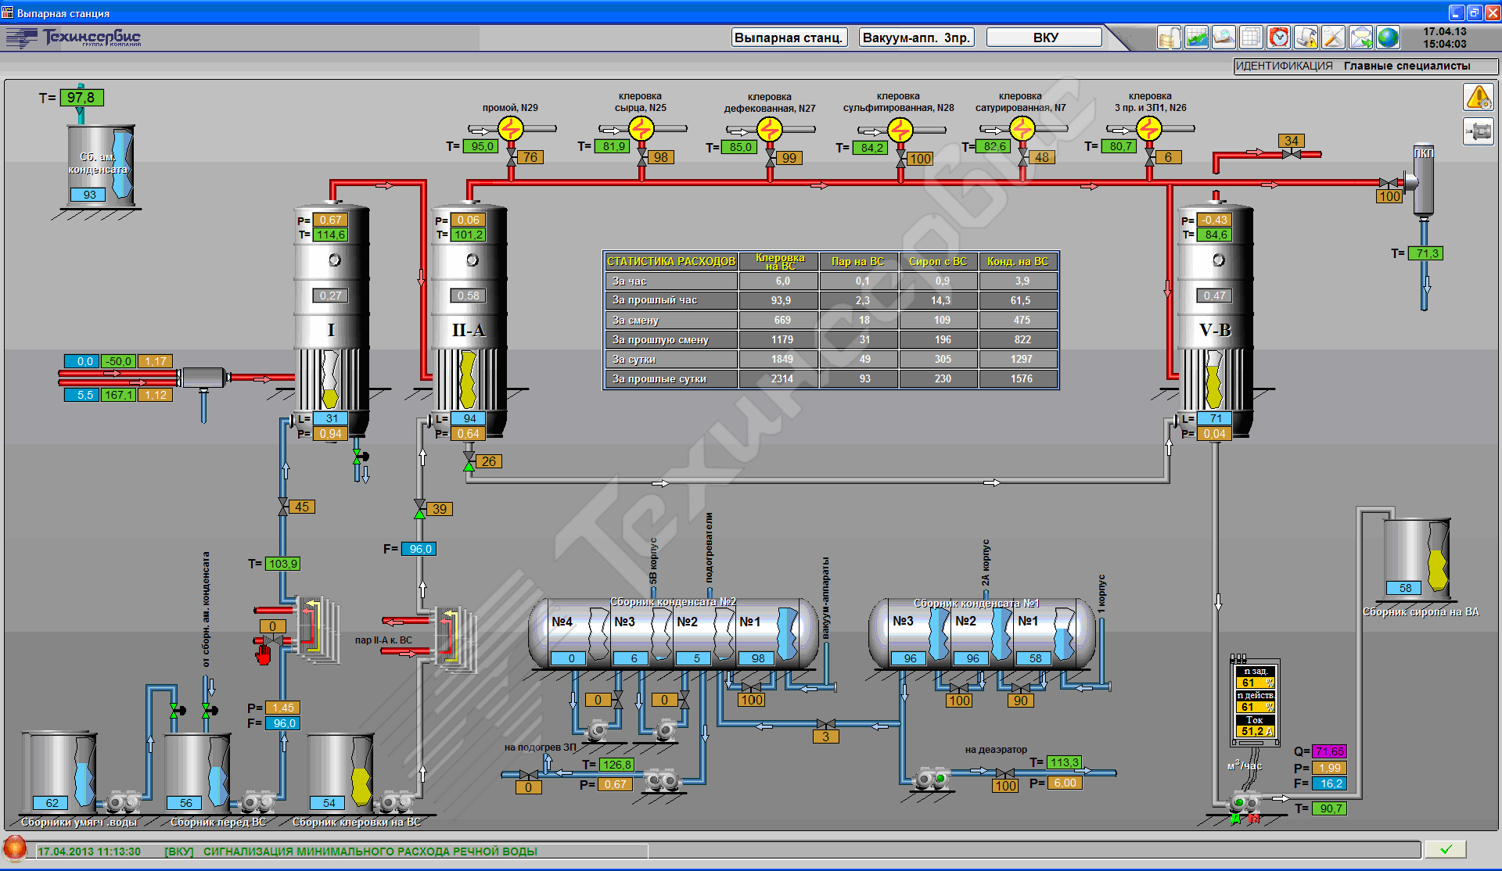Click valve value 3 between condensate collectors
Viewport: 1502px width, 871px height.
pyautogui.click(x=825, y=737)
